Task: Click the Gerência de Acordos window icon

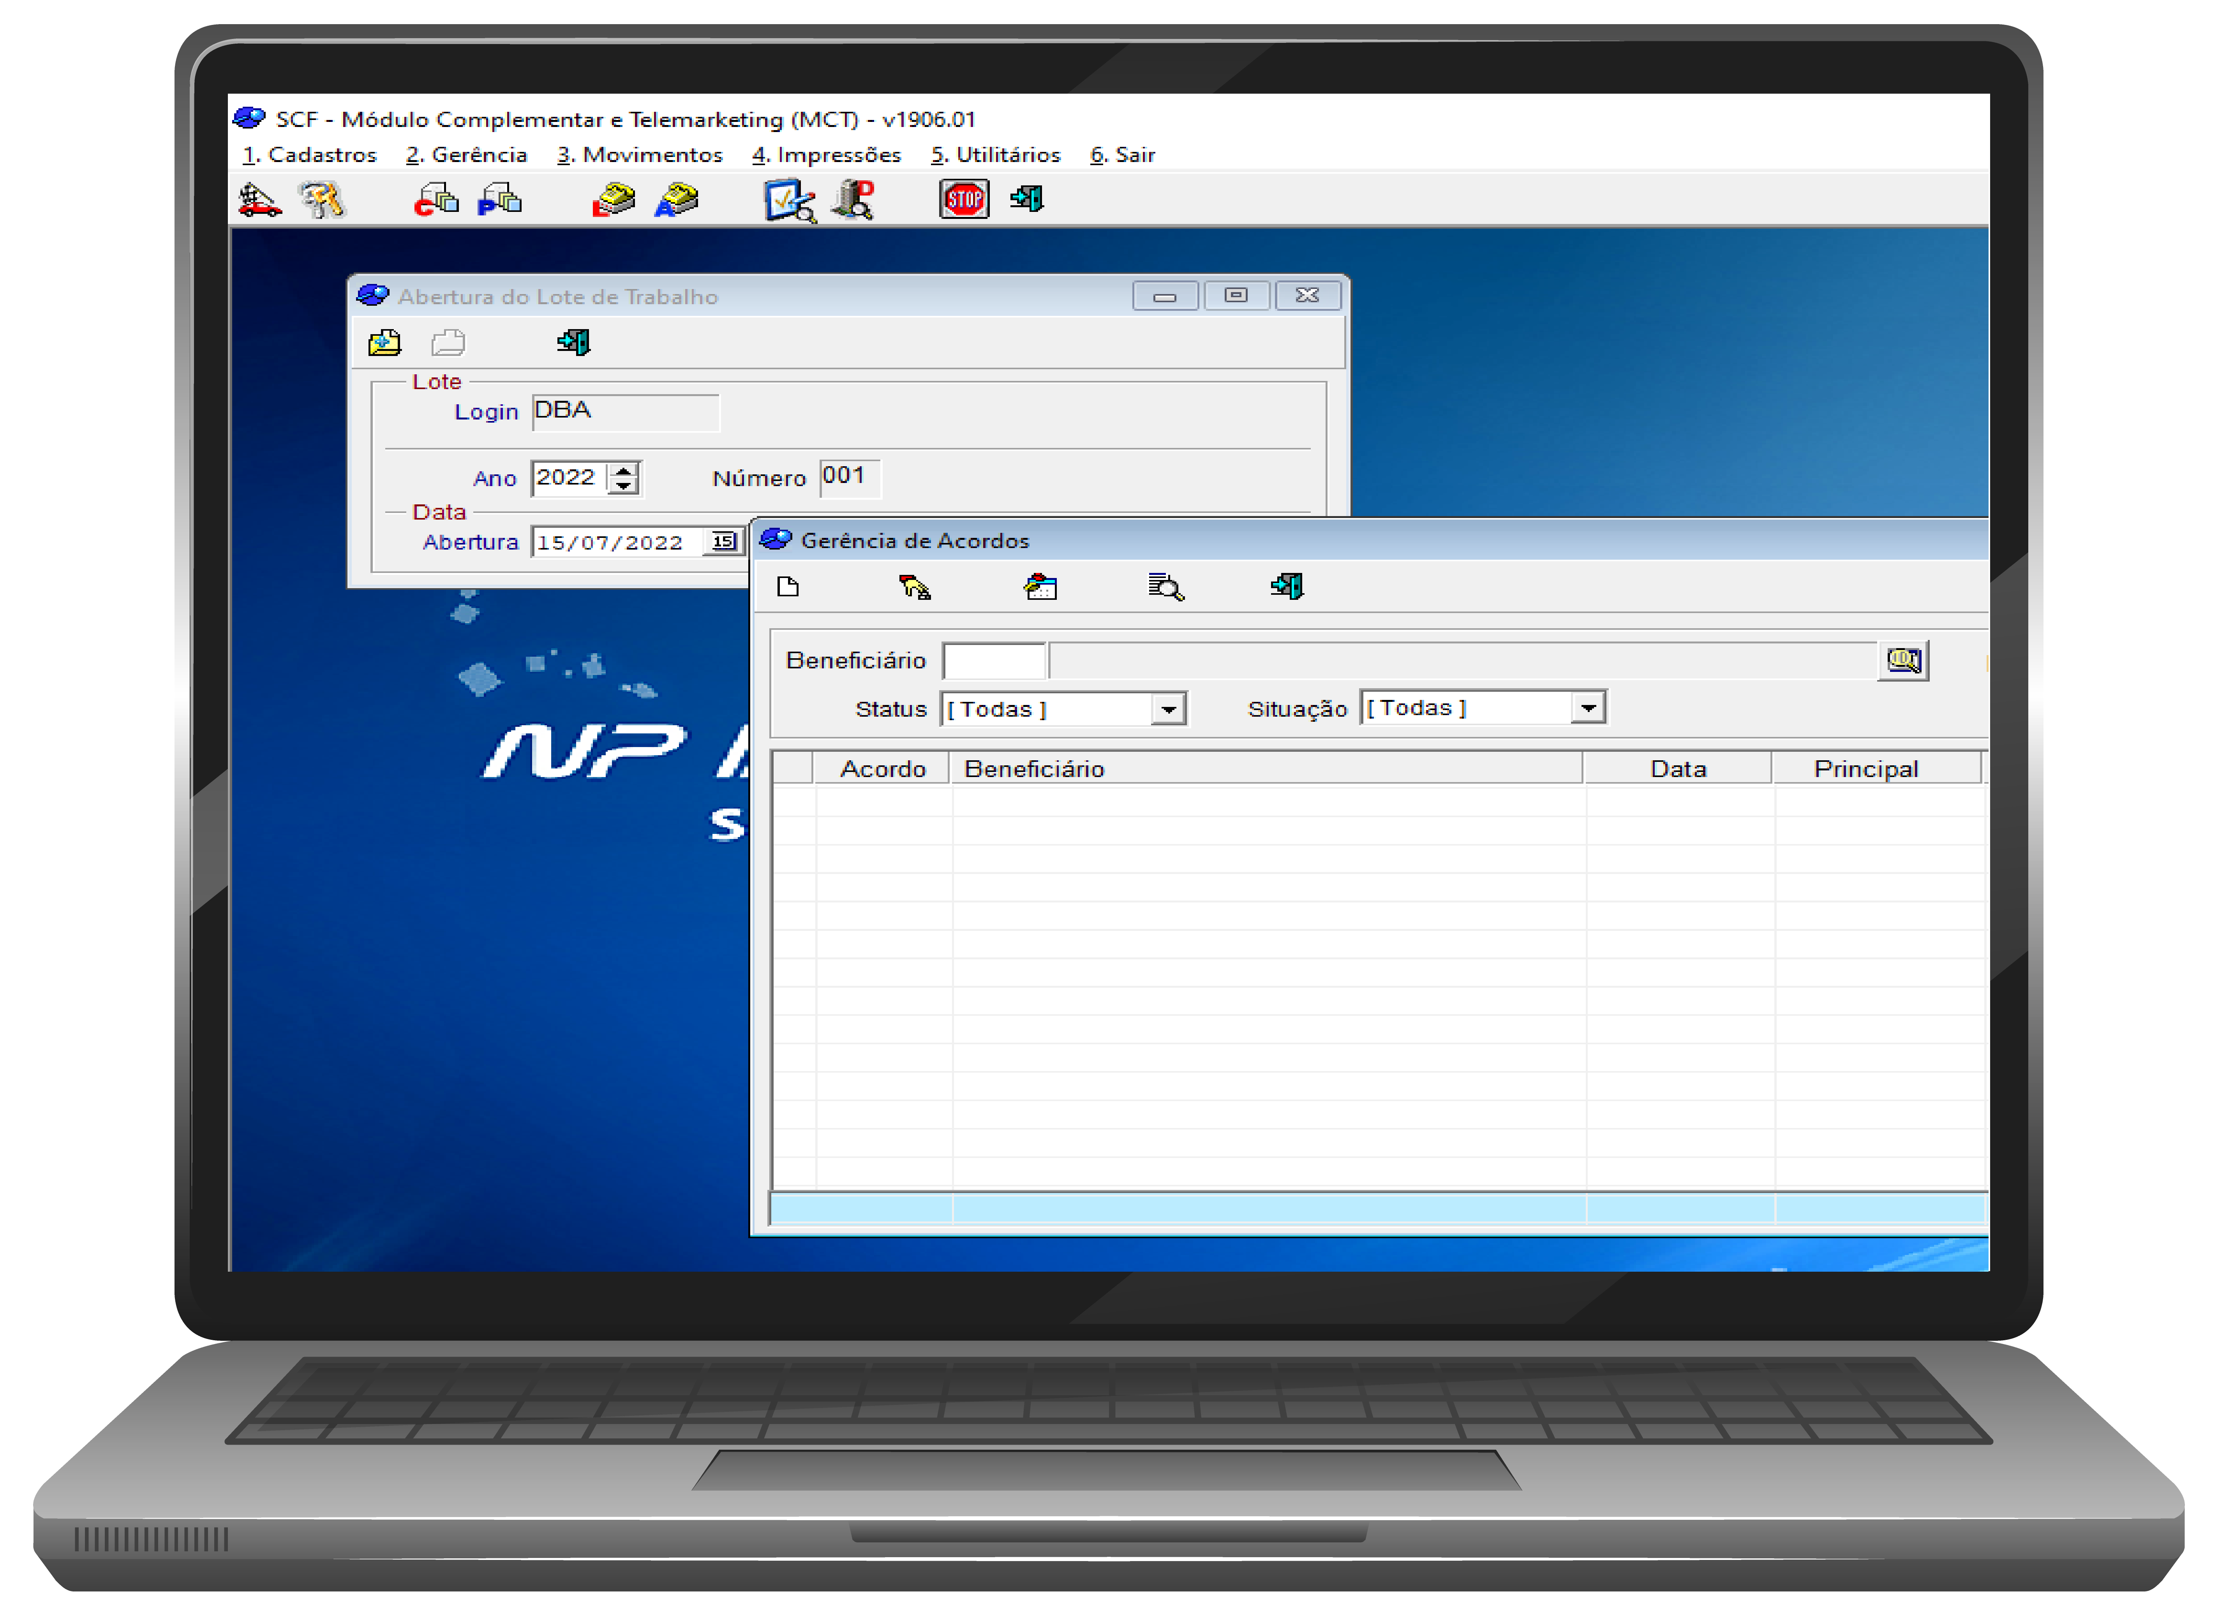Action: 776,540
